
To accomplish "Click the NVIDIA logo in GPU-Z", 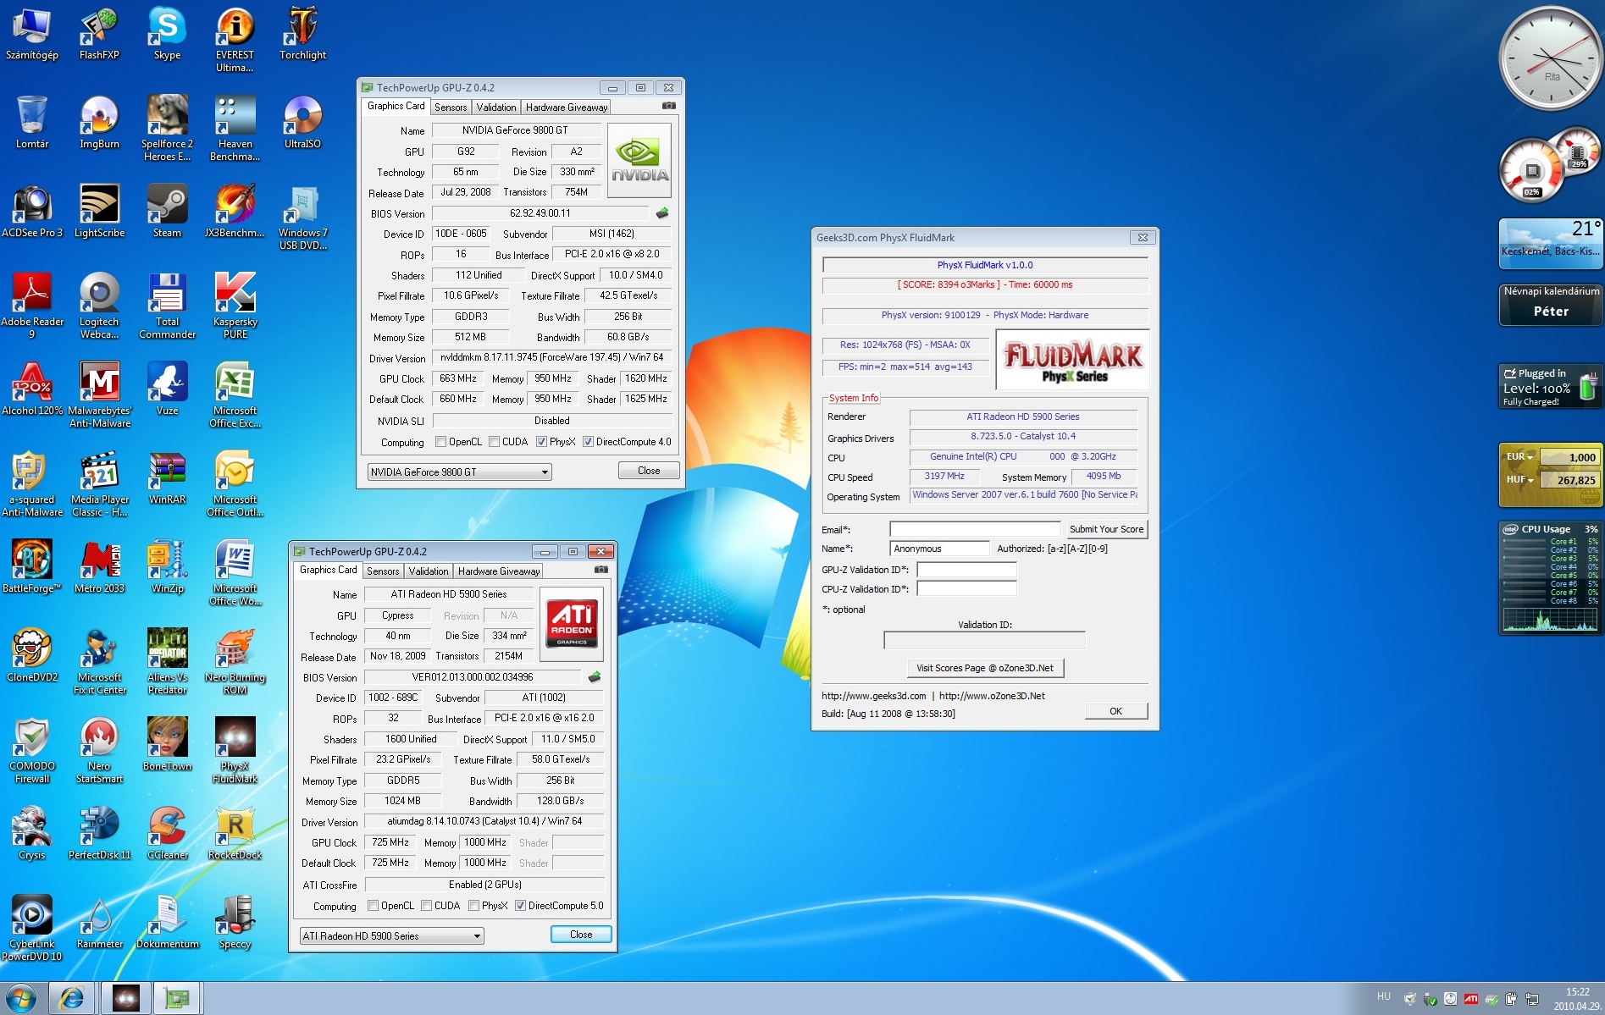I will coord(639,160).
